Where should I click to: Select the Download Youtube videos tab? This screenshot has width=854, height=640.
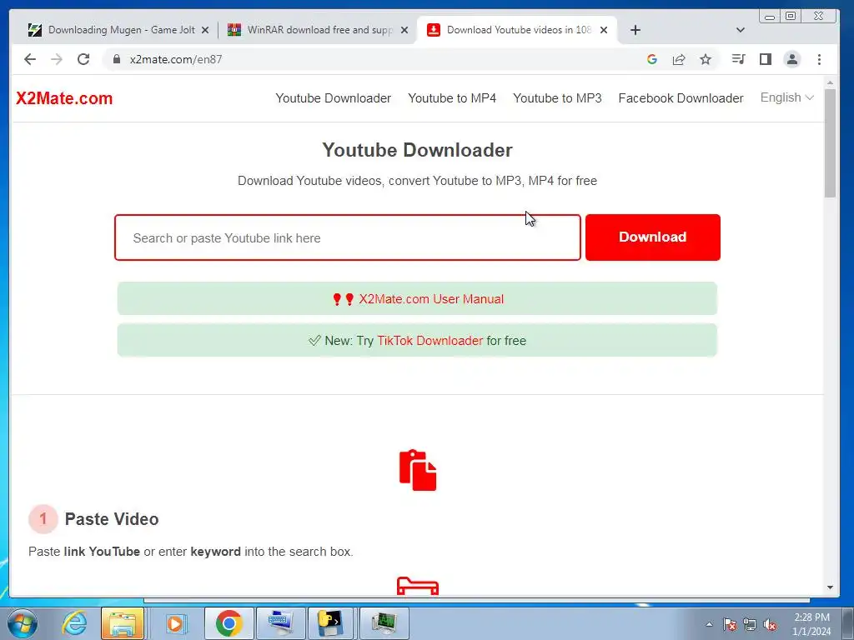517,30
